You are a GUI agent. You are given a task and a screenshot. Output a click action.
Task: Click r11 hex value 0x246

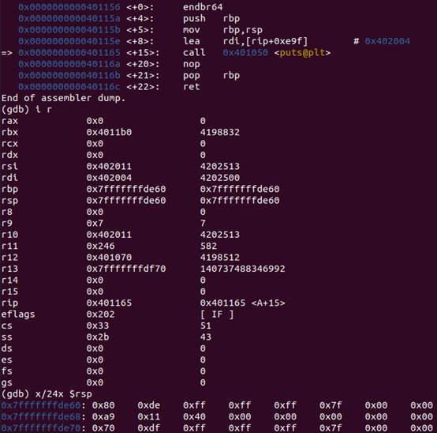pos(100,246)
